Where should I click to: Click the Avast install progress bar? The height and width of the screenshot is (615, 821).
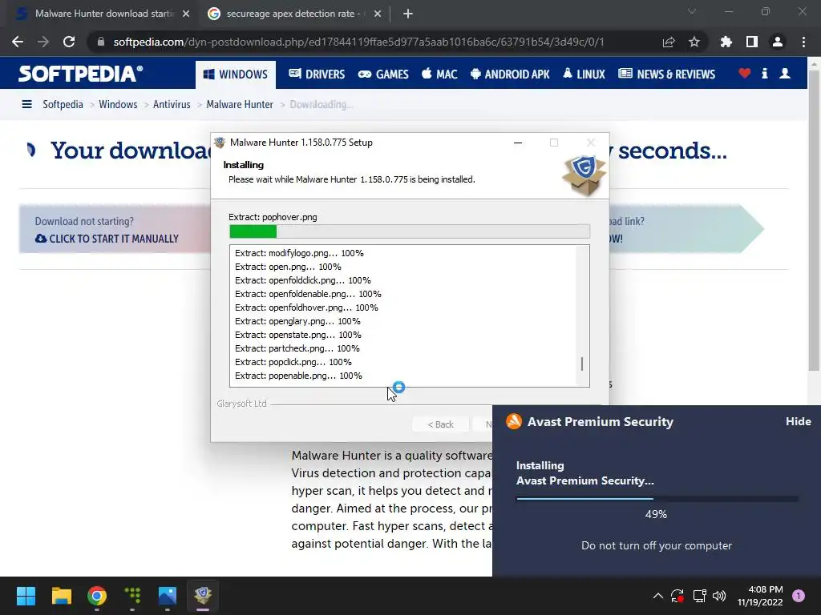tap(657, 499)
